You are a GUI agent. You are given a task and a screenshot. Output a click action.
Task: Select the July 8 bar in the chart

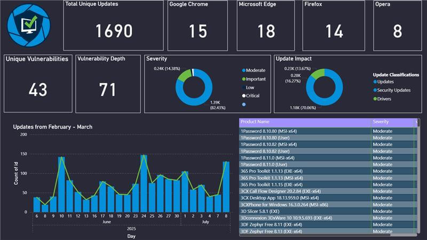[x=226, y=187]
